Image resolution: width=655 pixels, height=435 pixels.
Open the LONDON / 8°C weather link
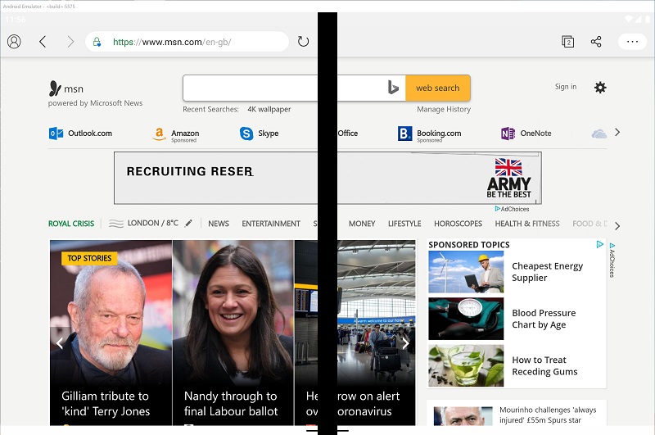point(152,223)
